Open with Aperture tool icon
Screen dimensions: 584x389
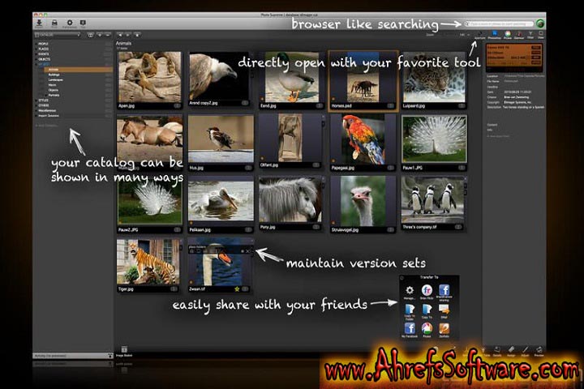coord(479,36)
